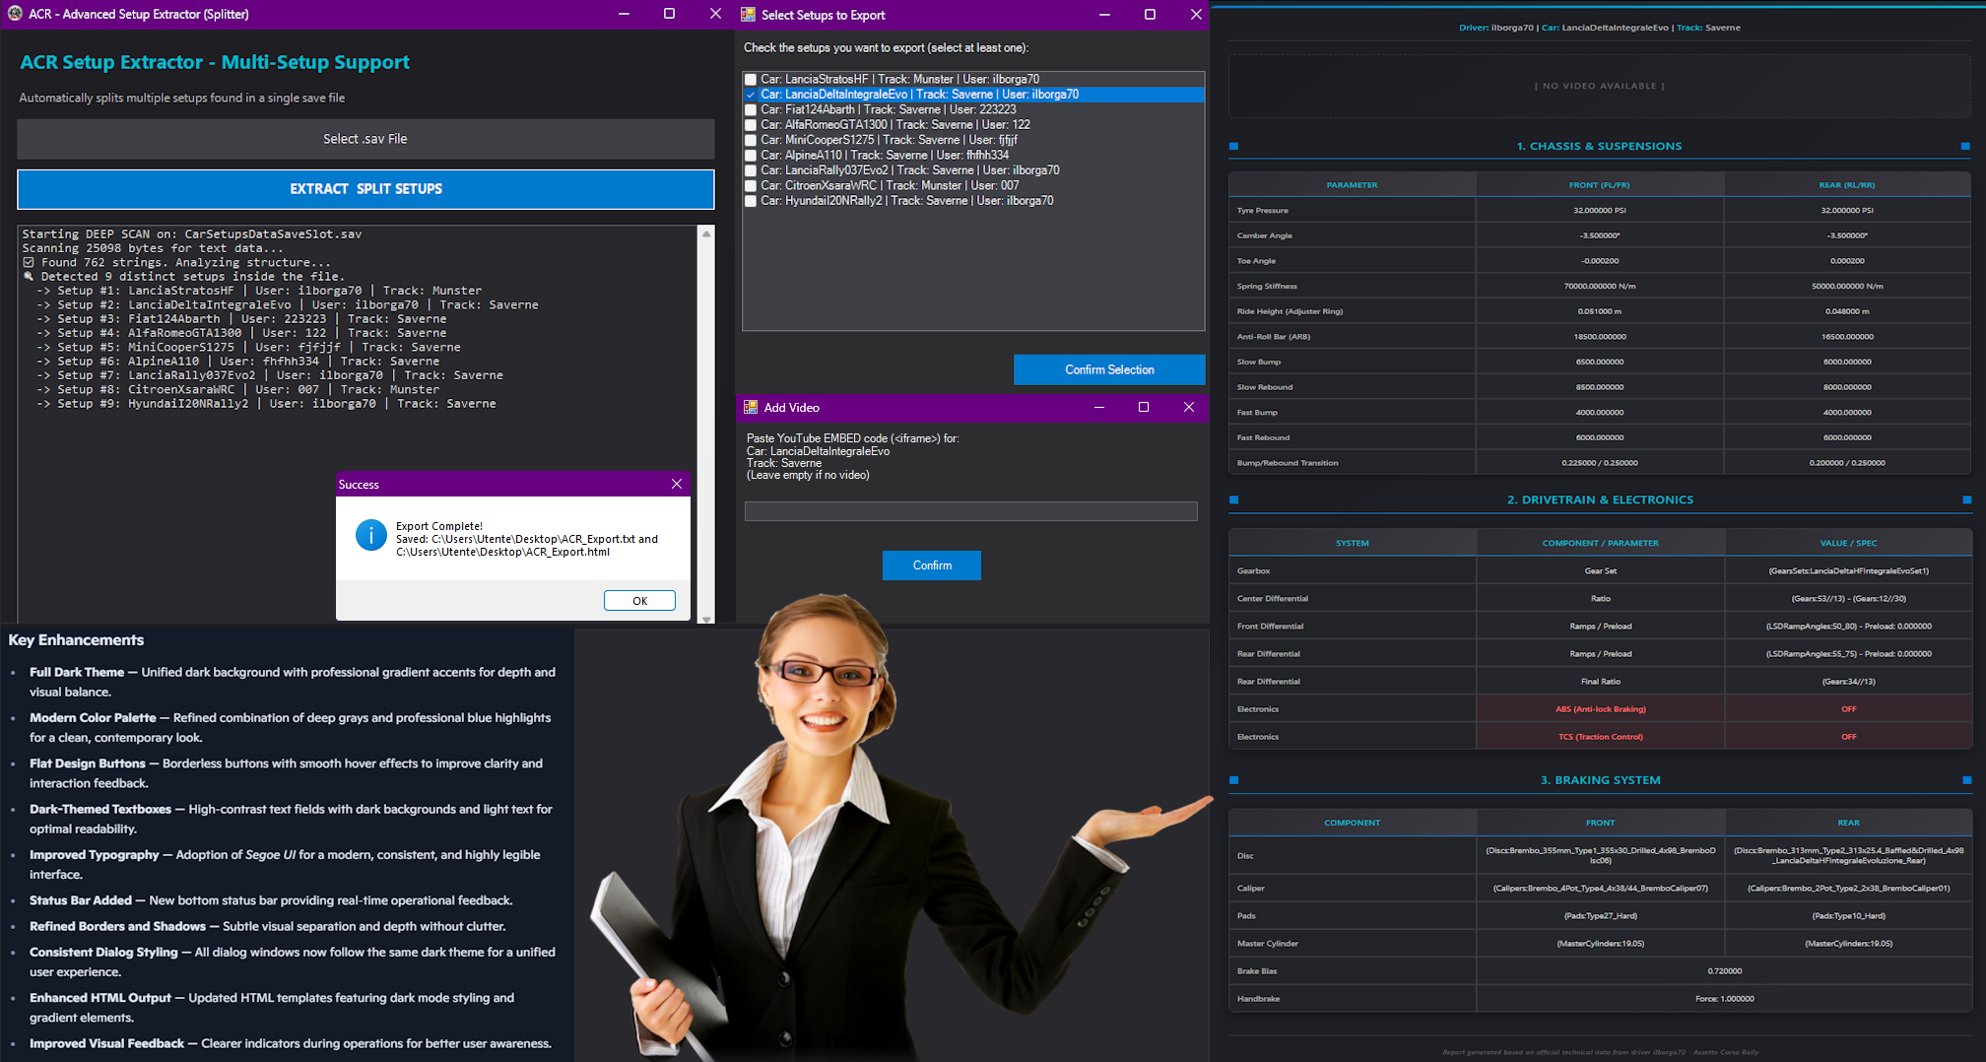Viewport: 1986px width, 1062px height.
Task: Click the ACR Setup Extractor app icon in title bar
Action: click(x=15, y=14)
